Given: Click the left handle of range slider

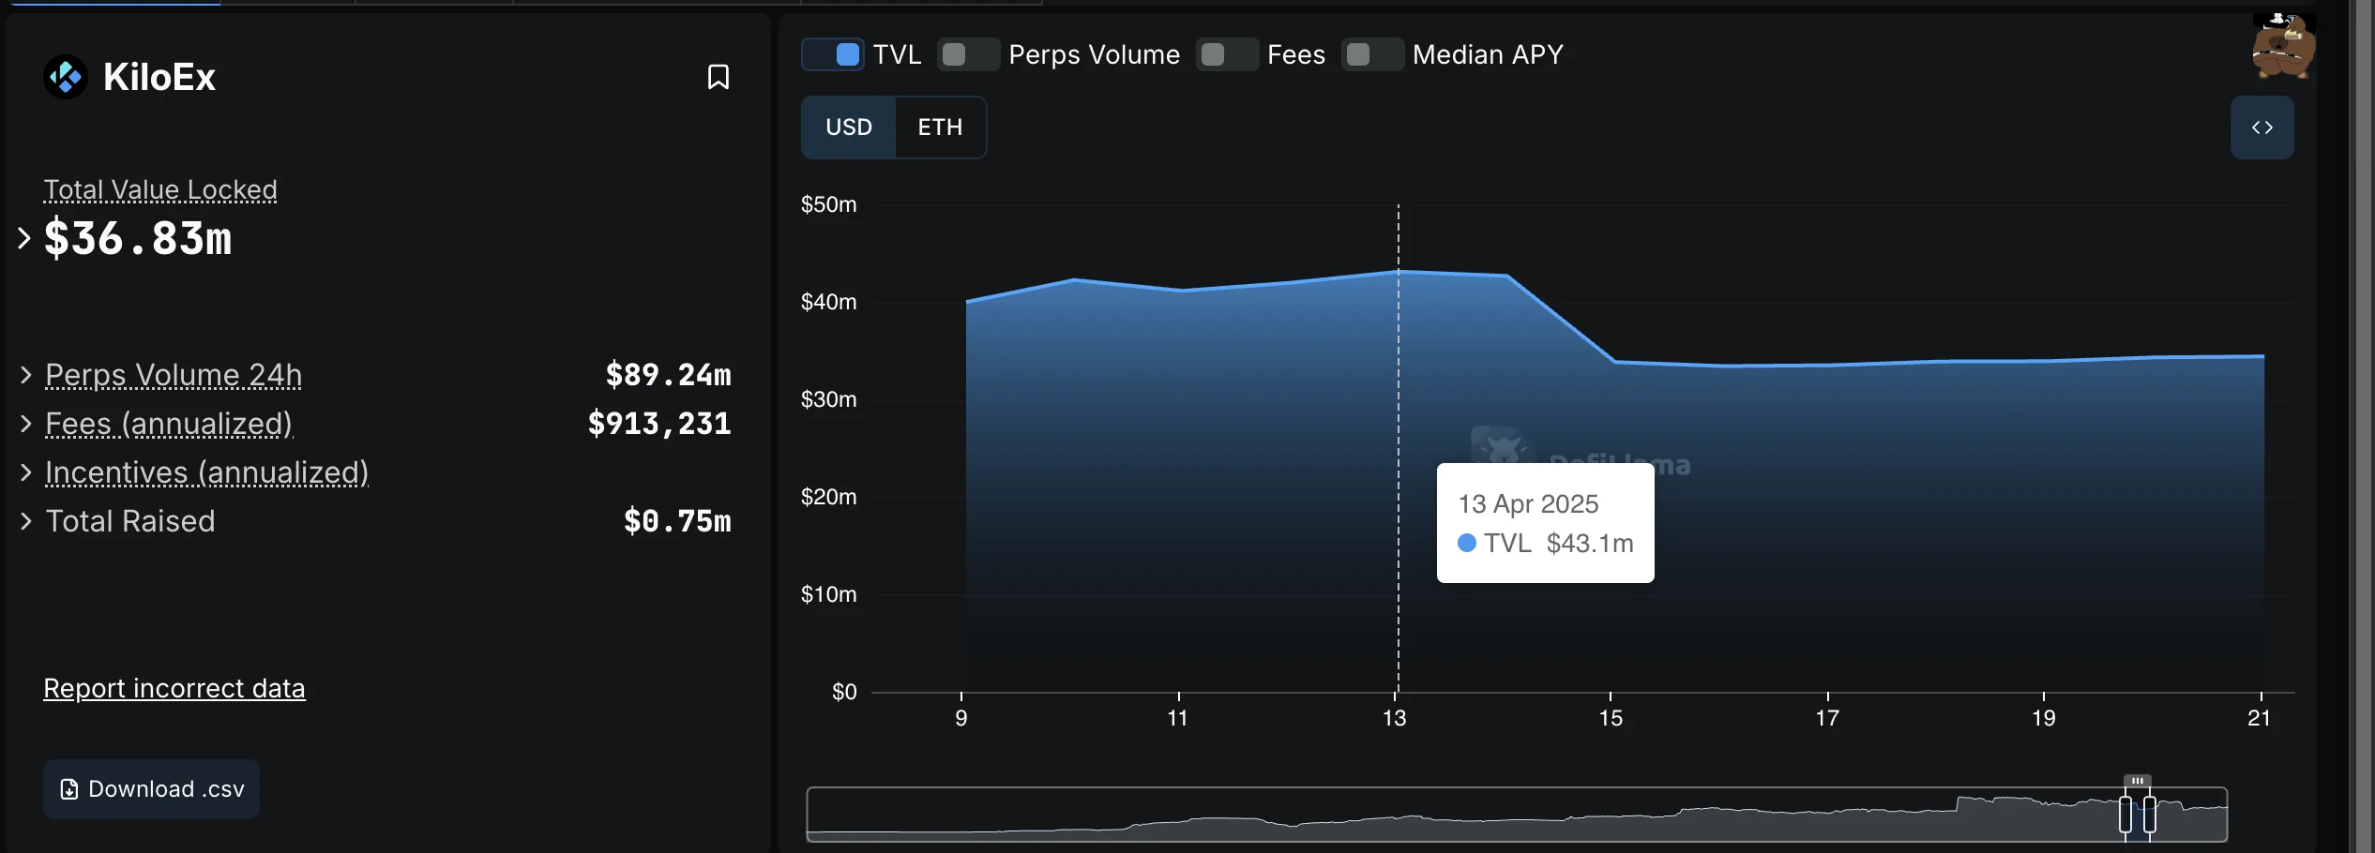Looking at the screenshot, I should (x=2125, y=814).
